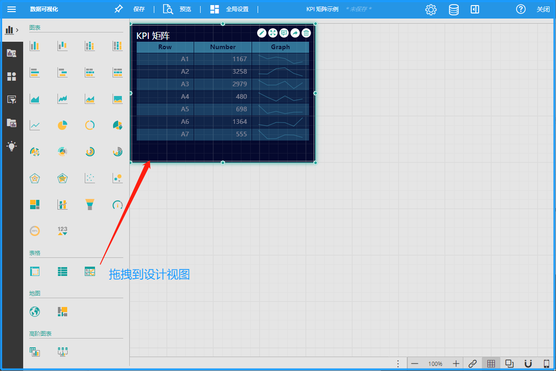Screen dimensions: 556x371
Task: Toggle the magnet snap button
Action: point(528,364)
